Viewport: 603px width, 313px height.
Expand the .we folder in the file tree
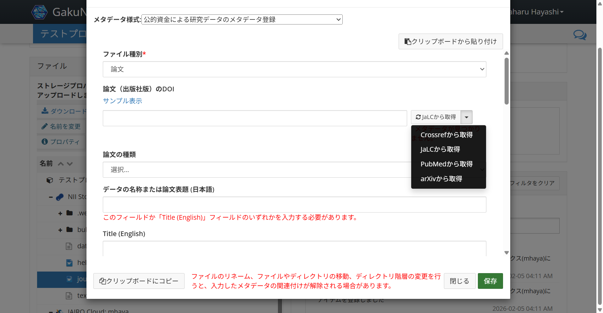[x=60, y=213]
